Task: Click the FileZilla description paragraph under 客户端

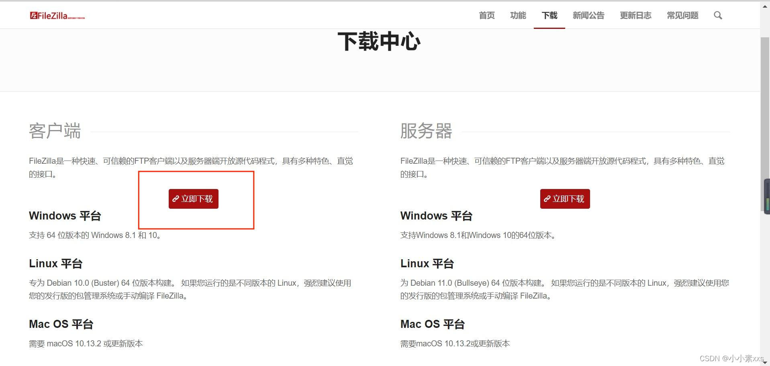Action: point(191,167)
